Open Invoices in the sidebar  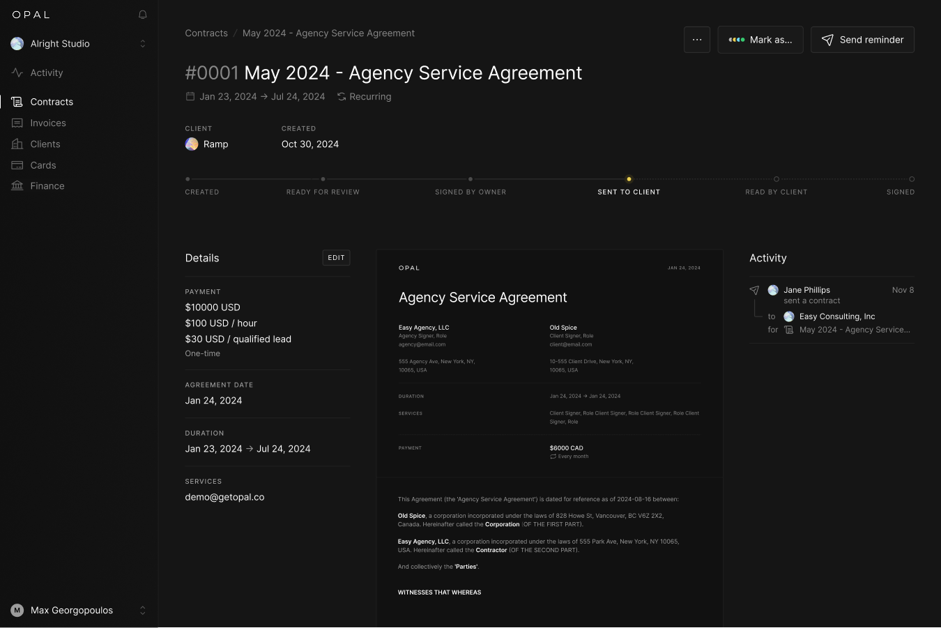tap(48, 123)
